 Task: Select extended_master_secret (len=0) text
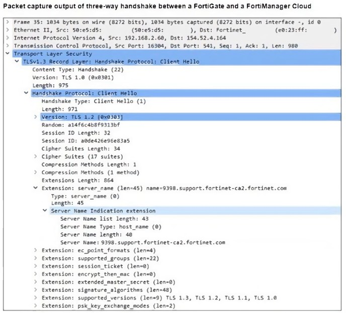pyautogui.click(x=126, y=282)
